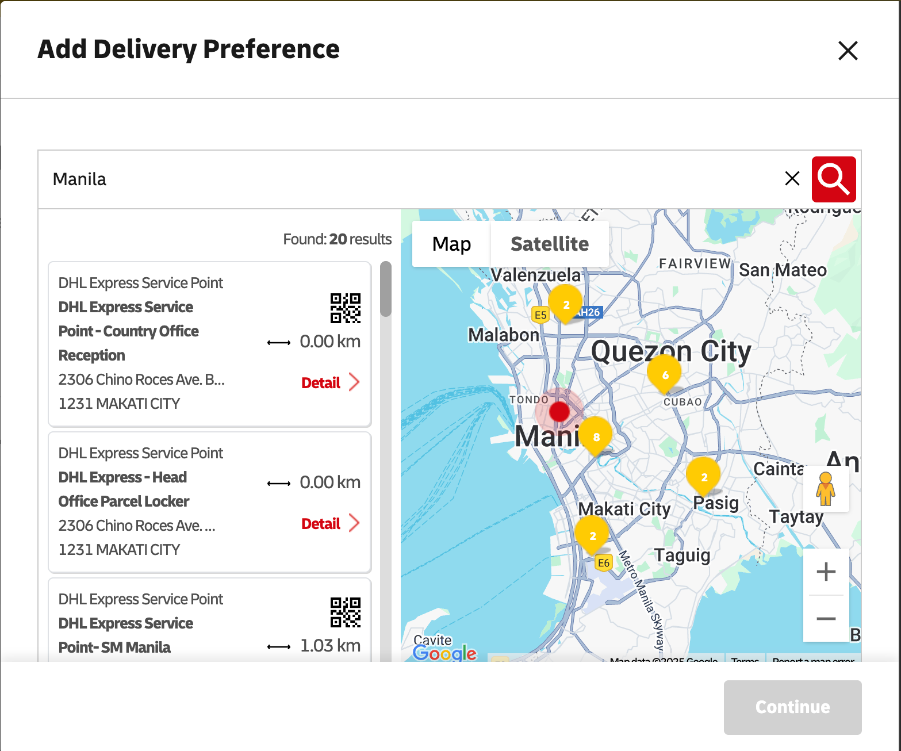The width and height of the screenshot is (901, 751).
Task: Switch back to Map view
Action: pyautogui.click(x=450, y=244)
